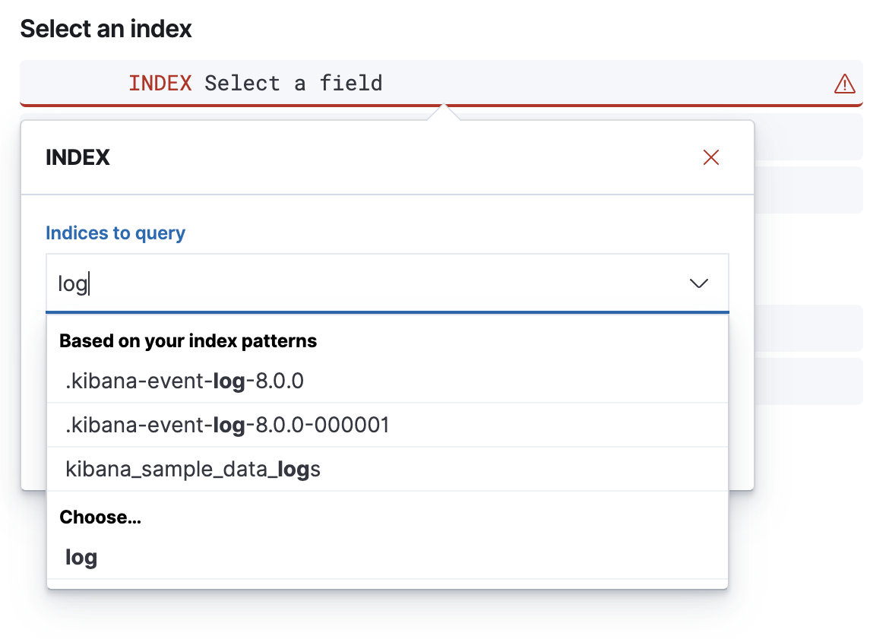Click the INDEX popup title header

pos(78,157)
